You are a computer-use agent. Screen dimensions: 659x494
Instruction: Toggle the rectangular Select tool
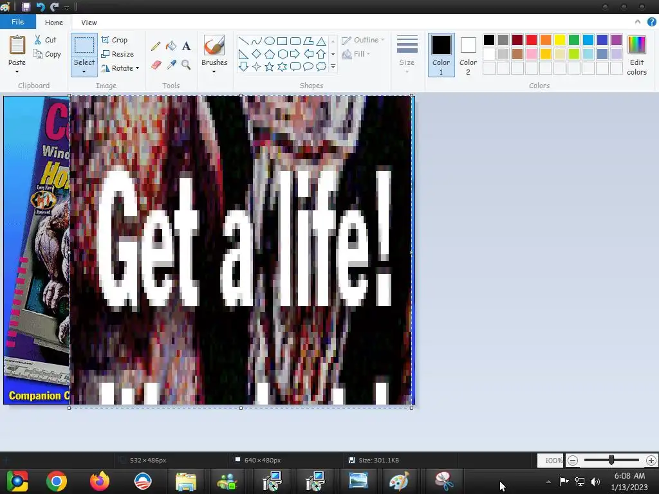[84, 46]
